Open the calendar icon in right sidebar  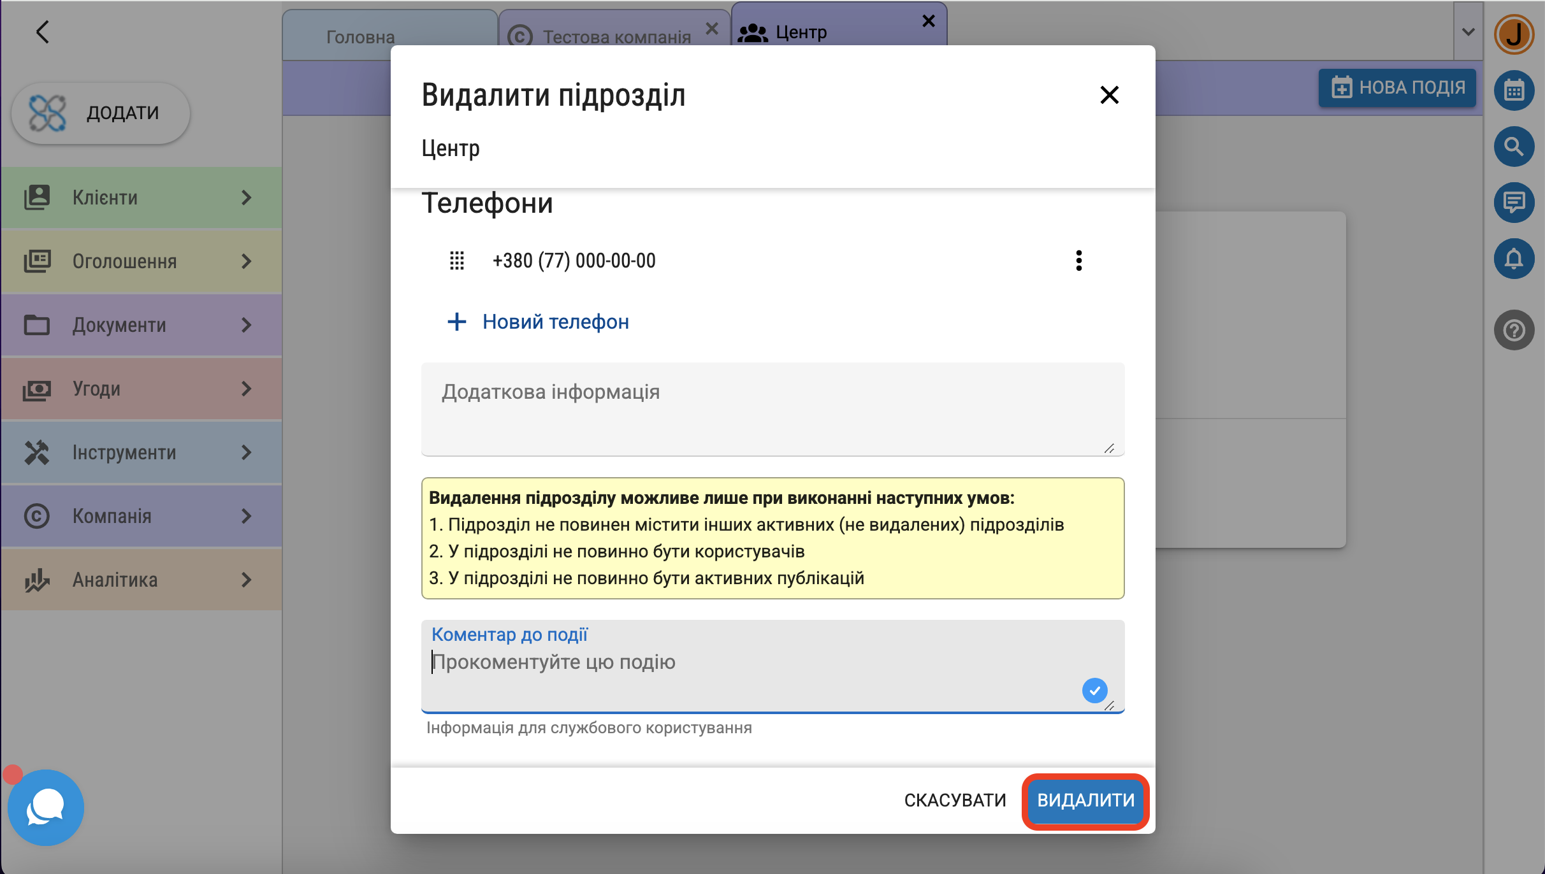[x=1514, y=90]
